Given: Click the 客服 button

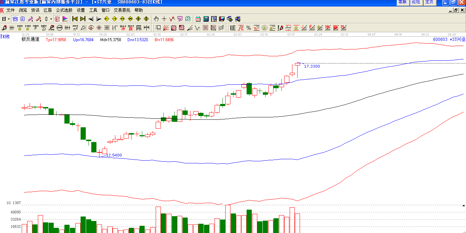Looking at the screenshot, I should pyautogui.click(x=403, y=2).
